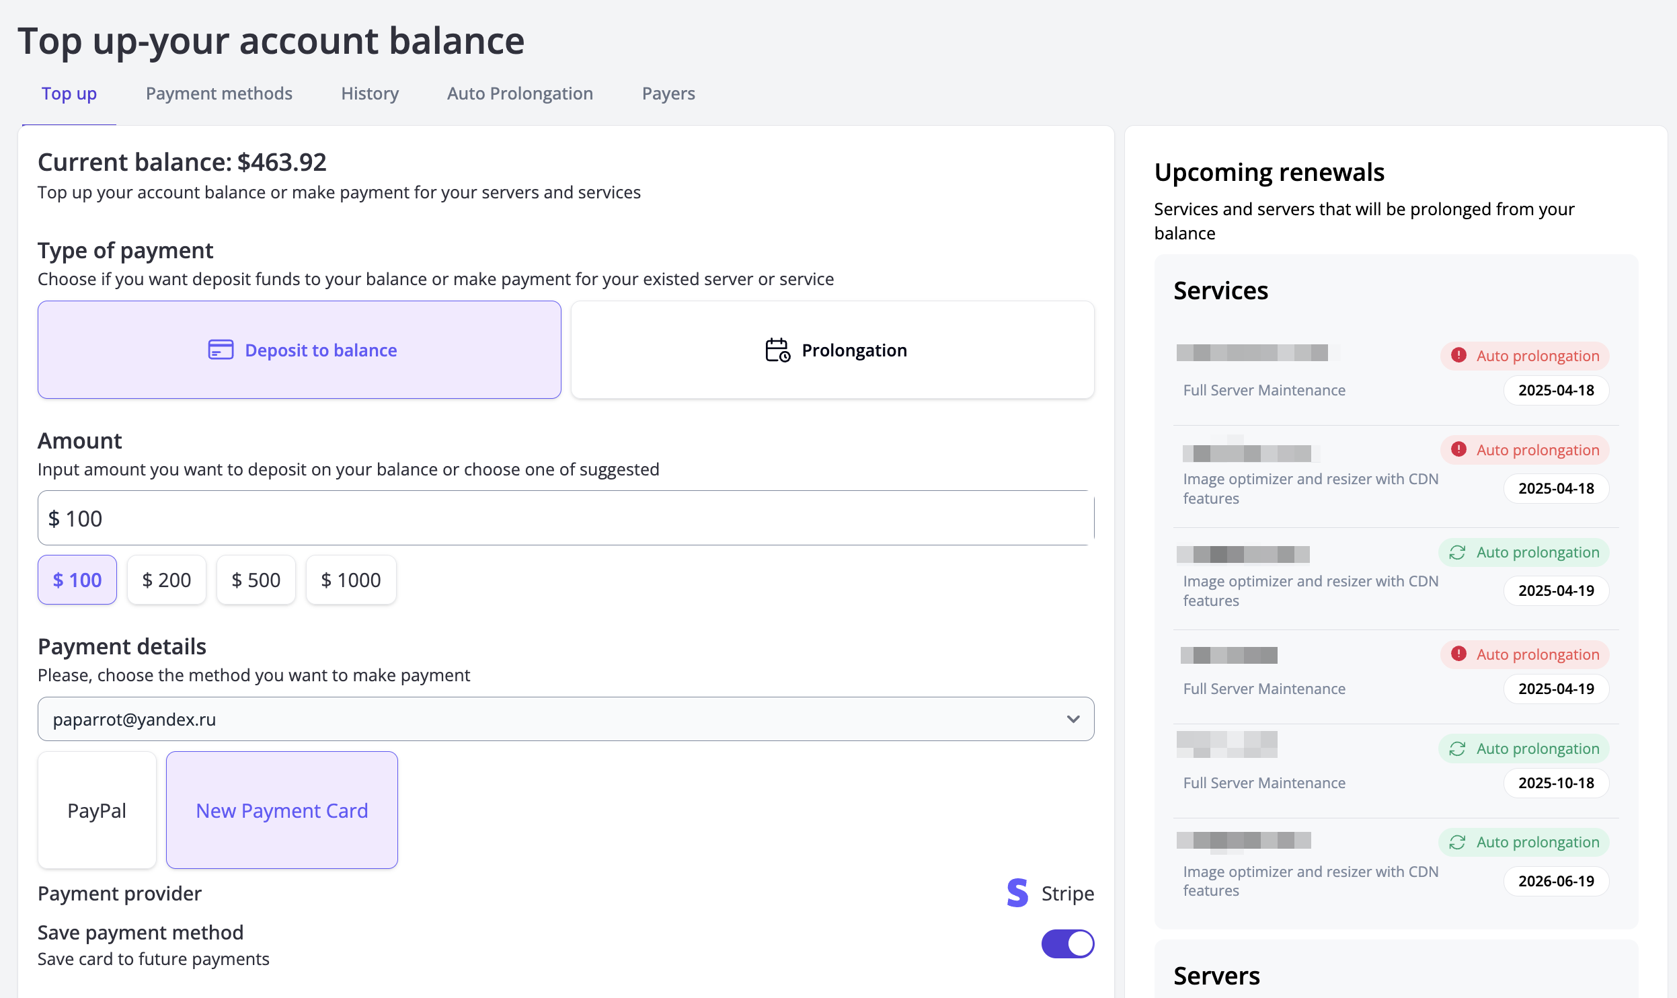Click the Stripe logo icon
This screenshot has width=1677, height=998.
(1017, 893)
